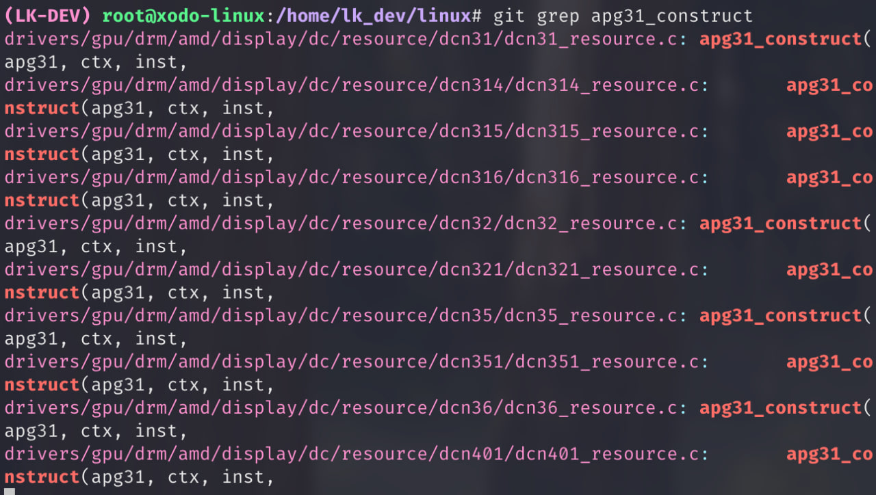876x495 pixels.
Task: Click the dcn315_resource.c file path
Action: click(352, 131)
